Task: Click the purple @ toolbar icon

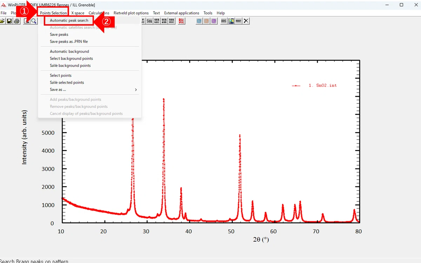Action: 214,21
